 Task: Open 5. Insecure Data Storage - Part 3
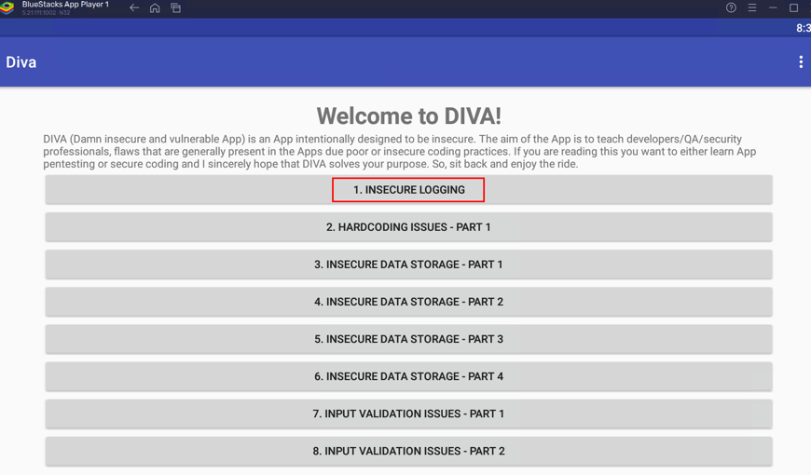(408, 339)
